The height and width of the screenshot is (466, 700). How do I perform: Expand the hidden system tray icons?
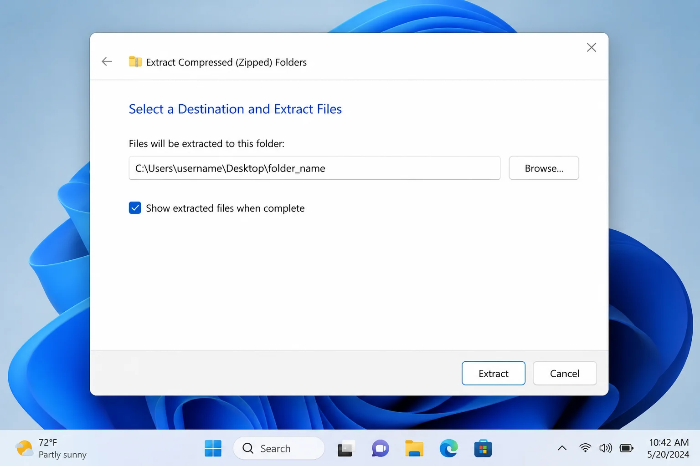562,448
